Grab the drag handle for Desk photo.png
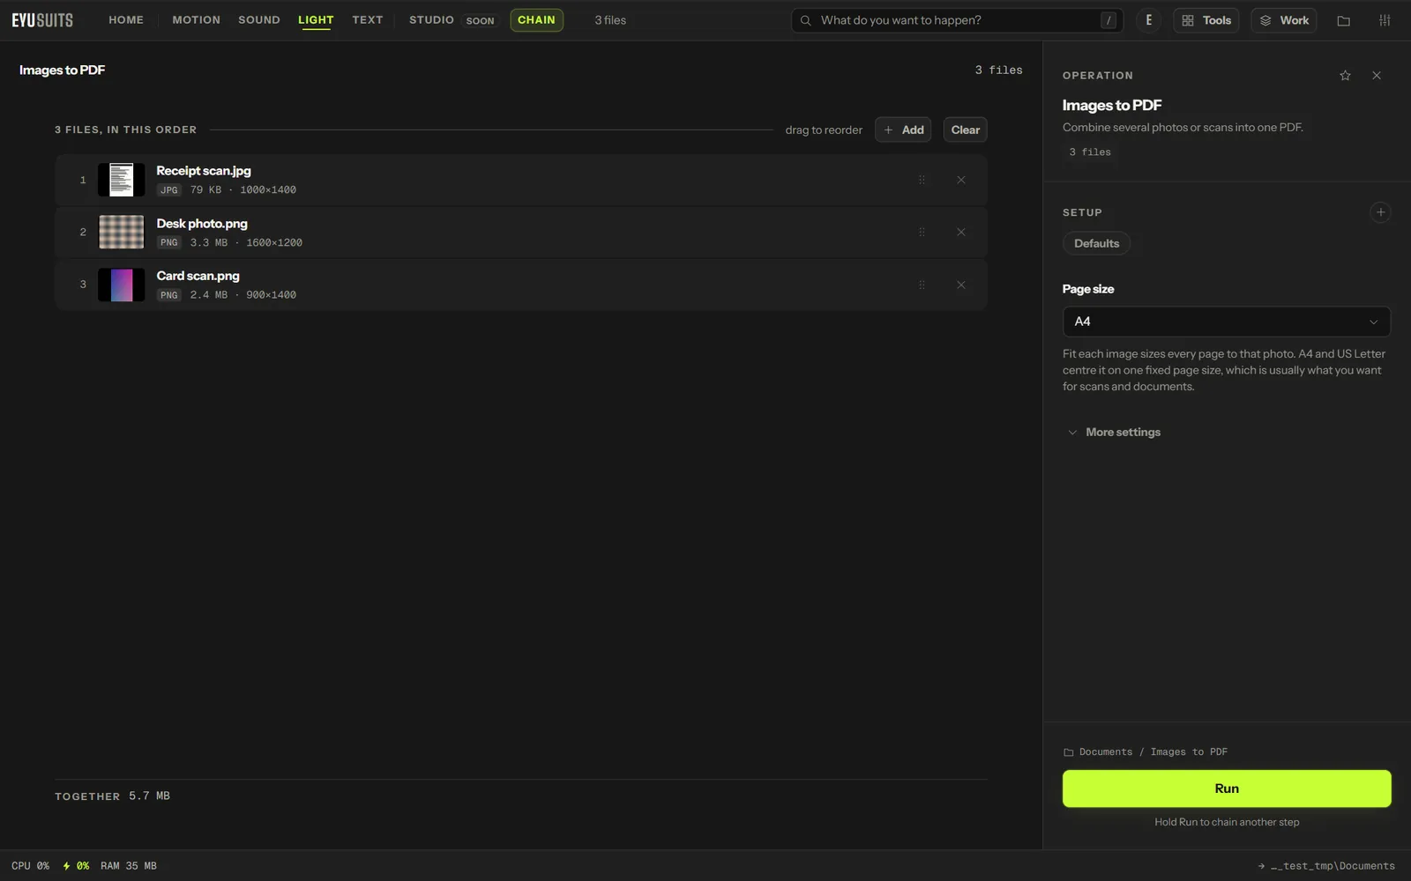The height and width of the screenshot is (881, 1411). [x=922, y=233]
